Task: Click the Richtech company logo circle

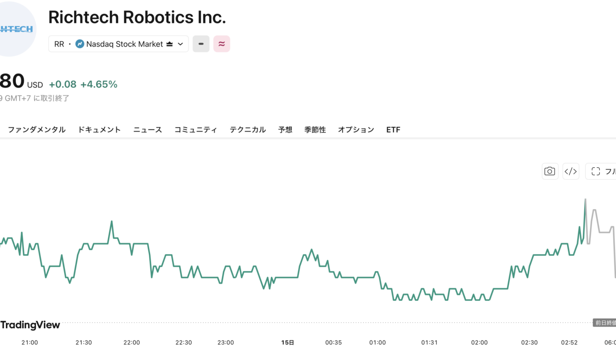Action: pyautogui.click(x=15, y=29)
